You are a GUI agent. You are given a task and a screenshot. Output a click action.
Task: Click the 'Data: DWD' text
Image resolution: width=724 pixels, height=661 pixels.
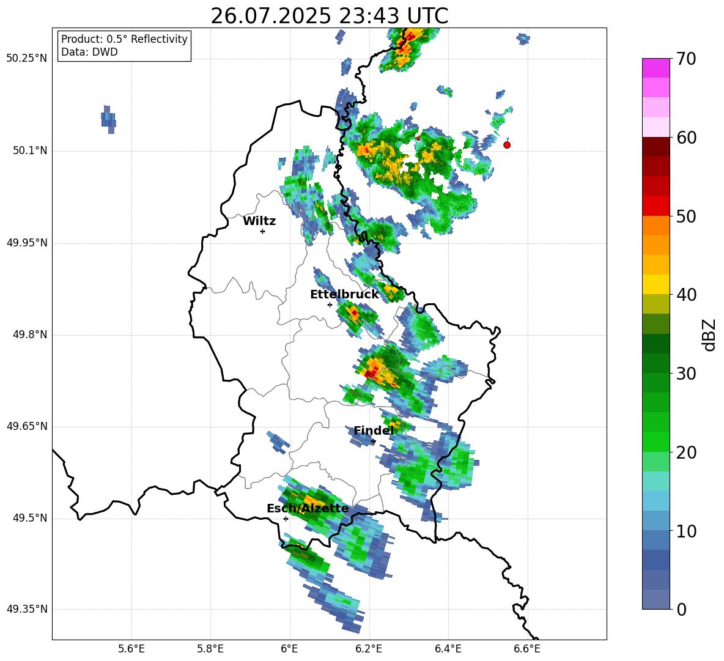pos(89,52)
